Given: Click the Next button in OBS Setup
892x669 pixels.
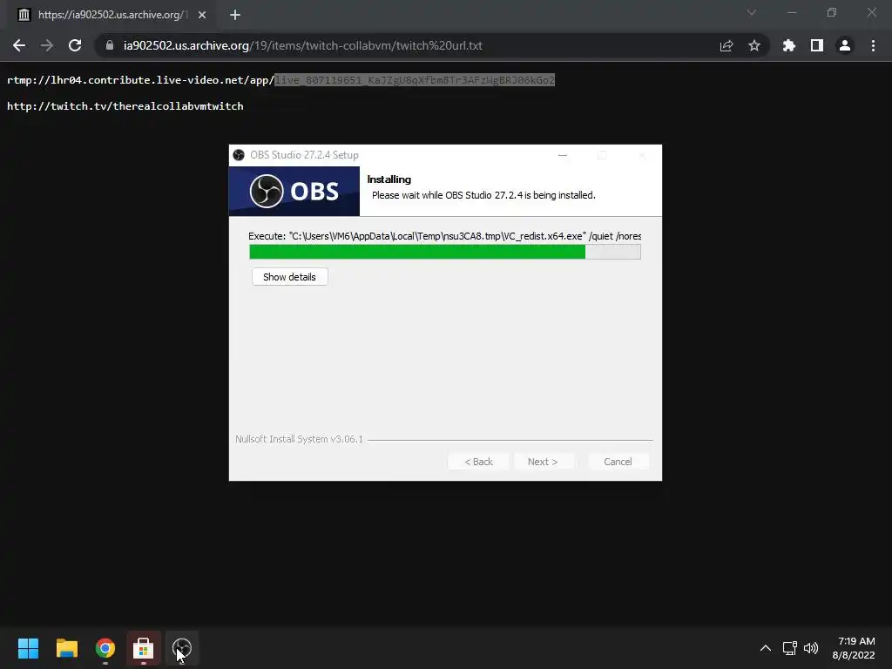Looking at the screenshot, I should coord(543,462).
